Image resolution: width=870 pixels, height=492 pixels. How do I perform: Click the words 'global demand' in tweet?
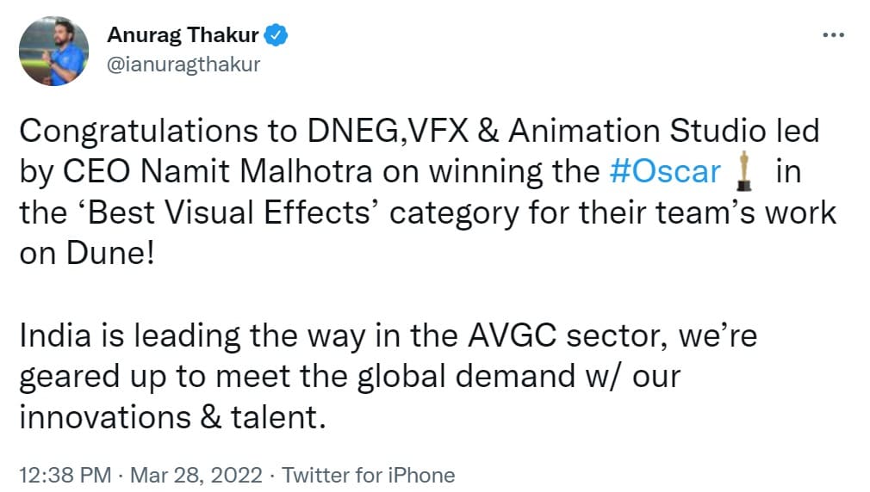466,376
